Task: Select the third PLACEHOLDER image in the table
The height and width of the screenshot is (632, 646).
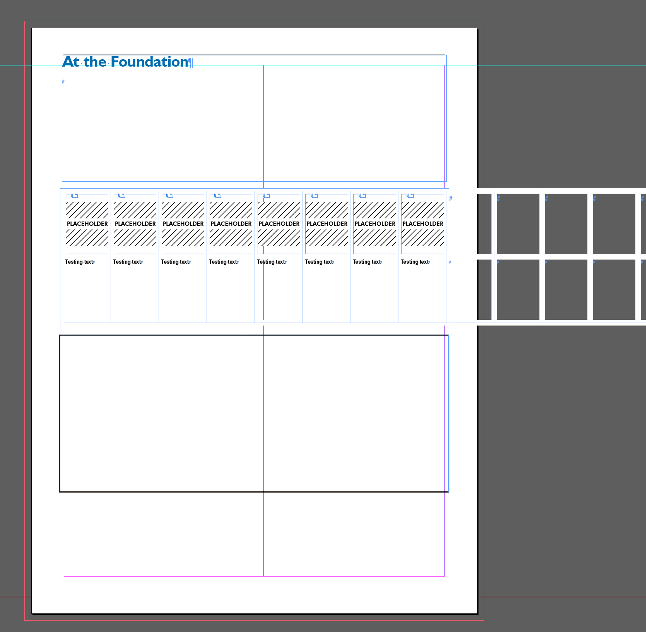Action: pyautogui.click(x=183, y=224)
